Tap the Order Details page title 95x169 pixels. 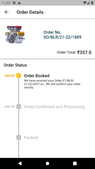[30, 12]
